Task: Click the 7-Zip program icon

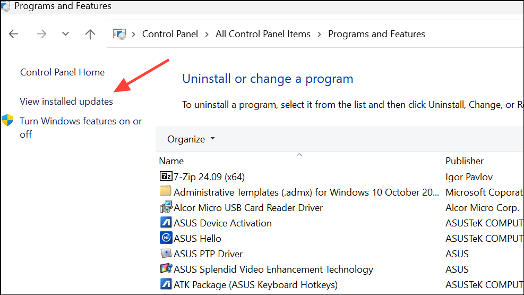Action: [166, 176]
